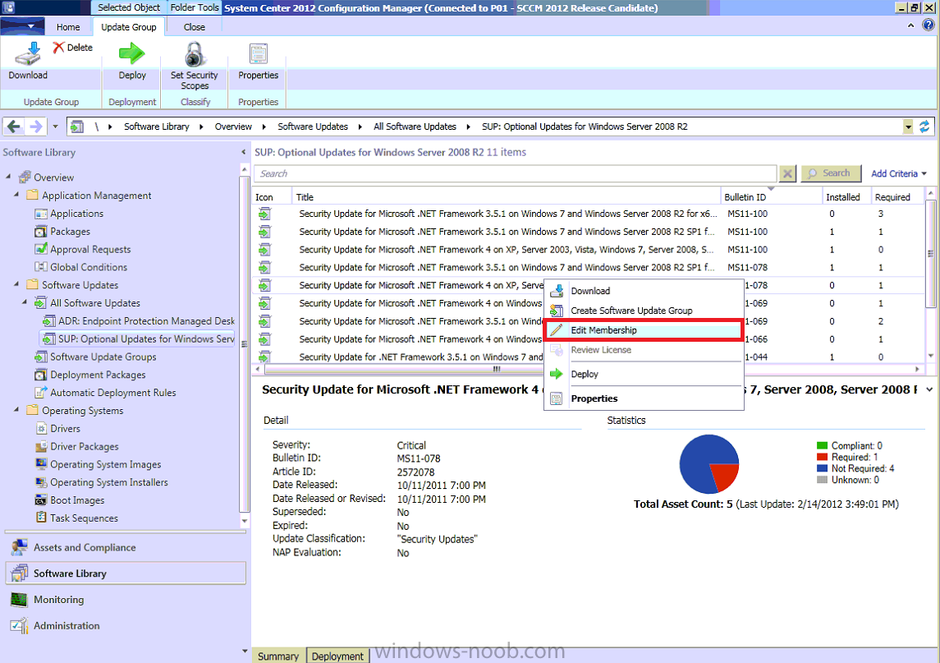Choose Edit Membership from context menu
The image size is (940, 663).
coord(644,330)
